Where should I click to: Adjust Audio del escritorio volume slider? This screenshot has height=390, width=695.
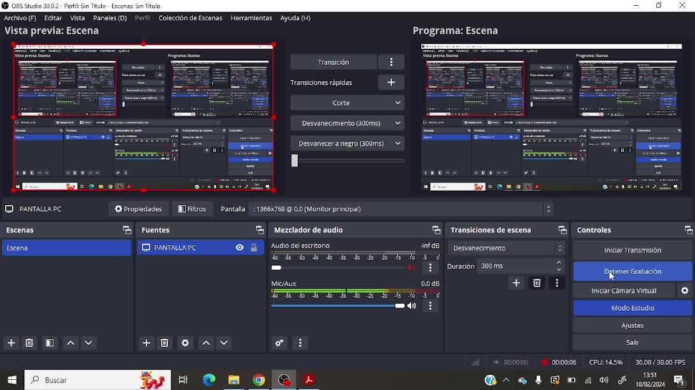pos(338,267)
